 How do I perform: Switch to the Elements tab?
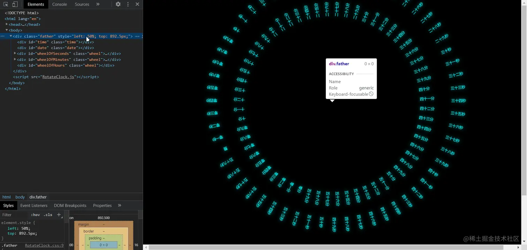tap(36, 4)
